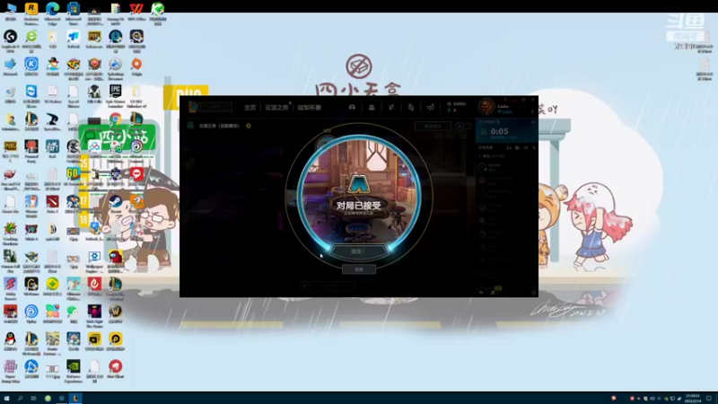Open the 主页 home tab in client
718x404 pixels.
pos(250,108)
